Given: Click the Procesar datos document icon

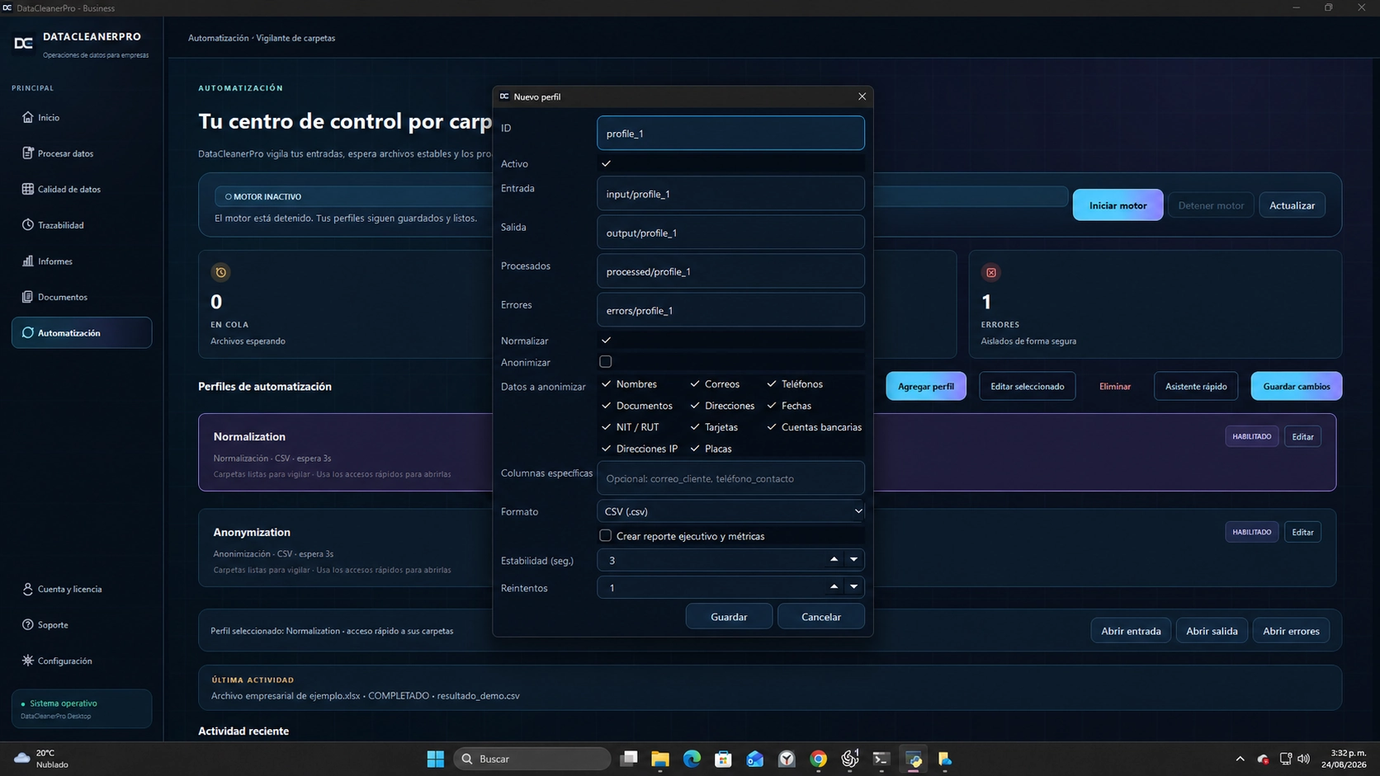Looking at the screenshot, I should point(28,153).
